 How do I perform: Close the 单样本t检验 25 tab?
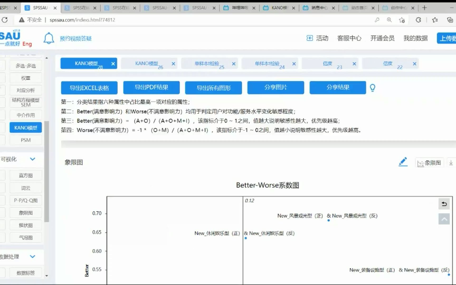234,64
